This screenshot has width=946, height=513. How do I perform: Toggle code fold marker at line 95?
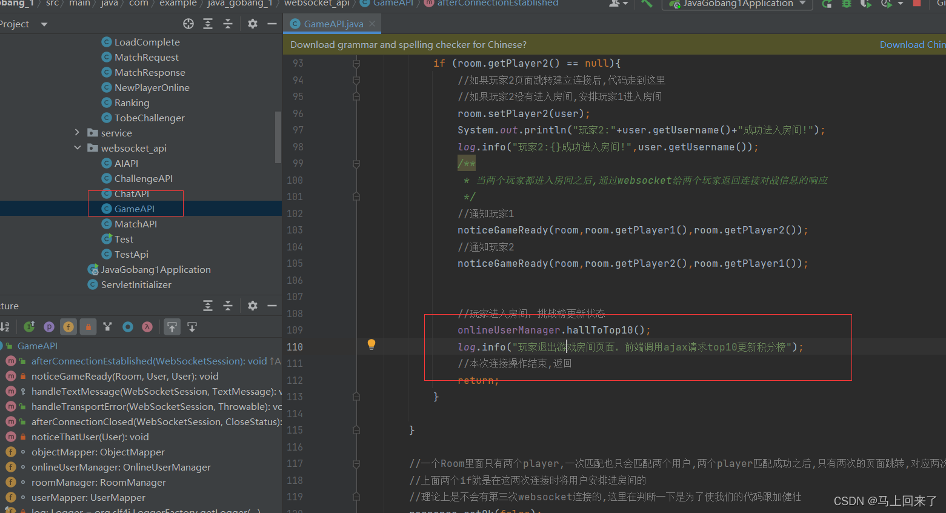coord(356,96)
